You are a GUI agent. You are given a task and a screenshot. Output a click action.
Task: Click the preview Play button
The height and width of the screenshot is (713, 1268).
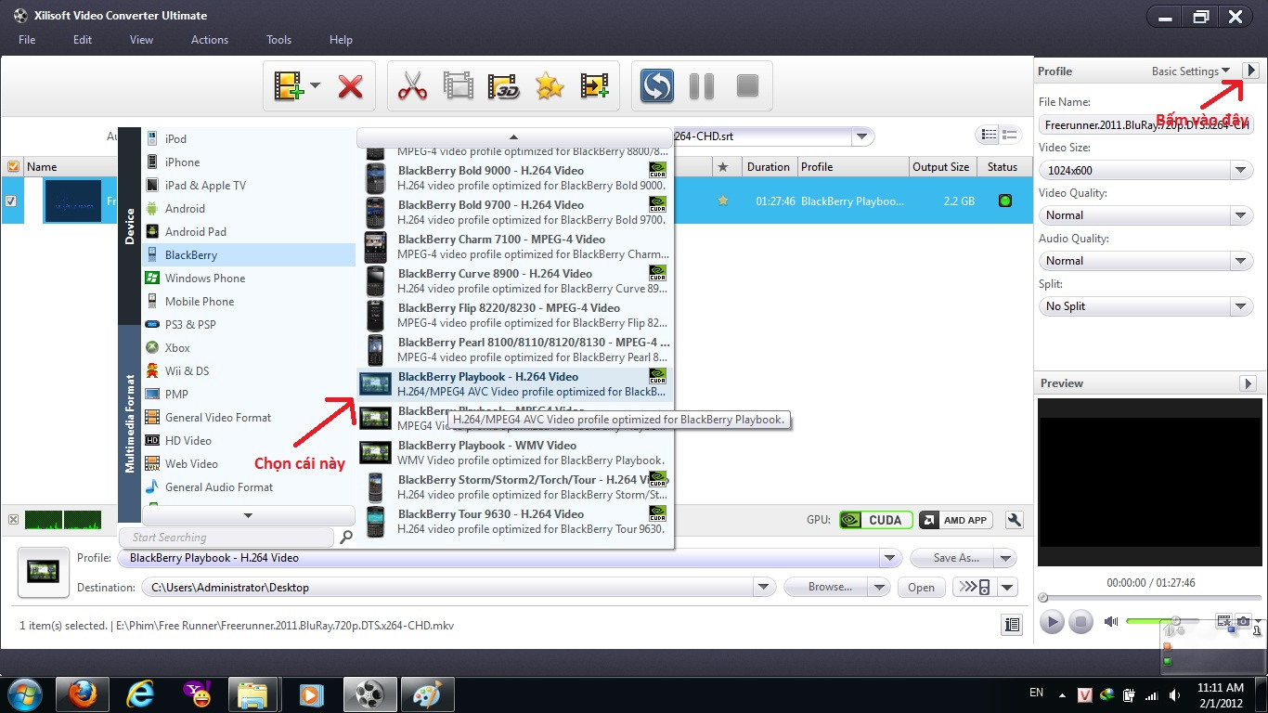click(1052, 621)
